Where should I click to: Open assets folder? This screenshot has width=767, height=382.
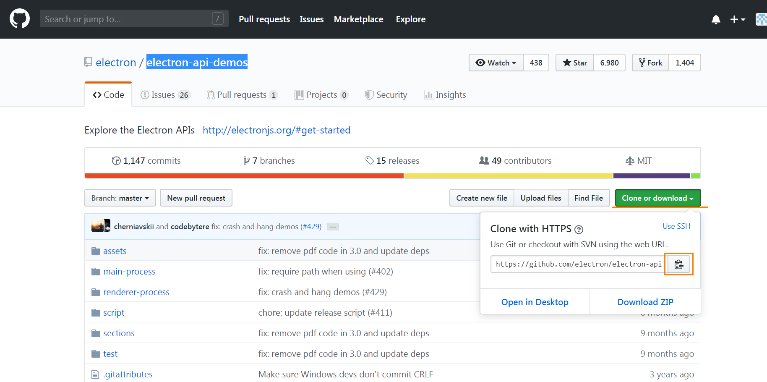pyautogui.click(x=115, y=251)
